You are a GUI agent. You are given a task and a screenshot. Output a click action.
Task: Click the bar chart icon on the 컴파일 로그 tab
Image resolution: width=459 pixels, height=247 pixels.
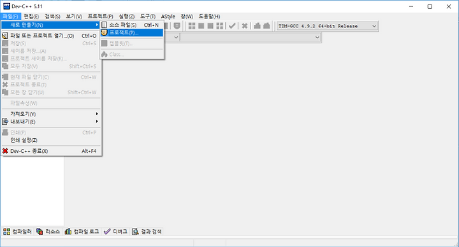[68, 232]
